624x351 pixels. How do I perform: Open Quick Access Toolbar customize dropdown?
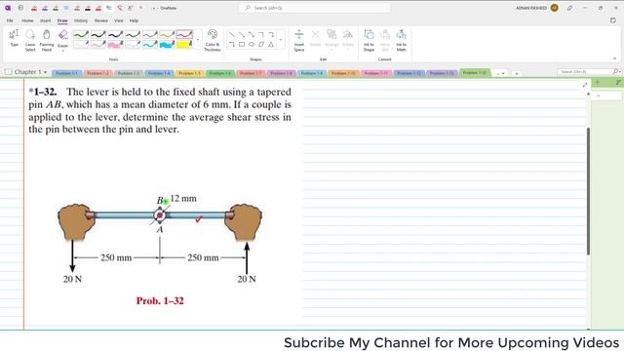click(140, 8)
